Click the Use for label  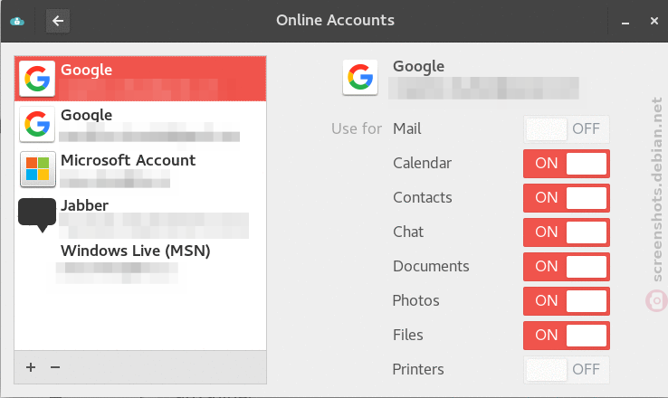(x=357, y=128)
